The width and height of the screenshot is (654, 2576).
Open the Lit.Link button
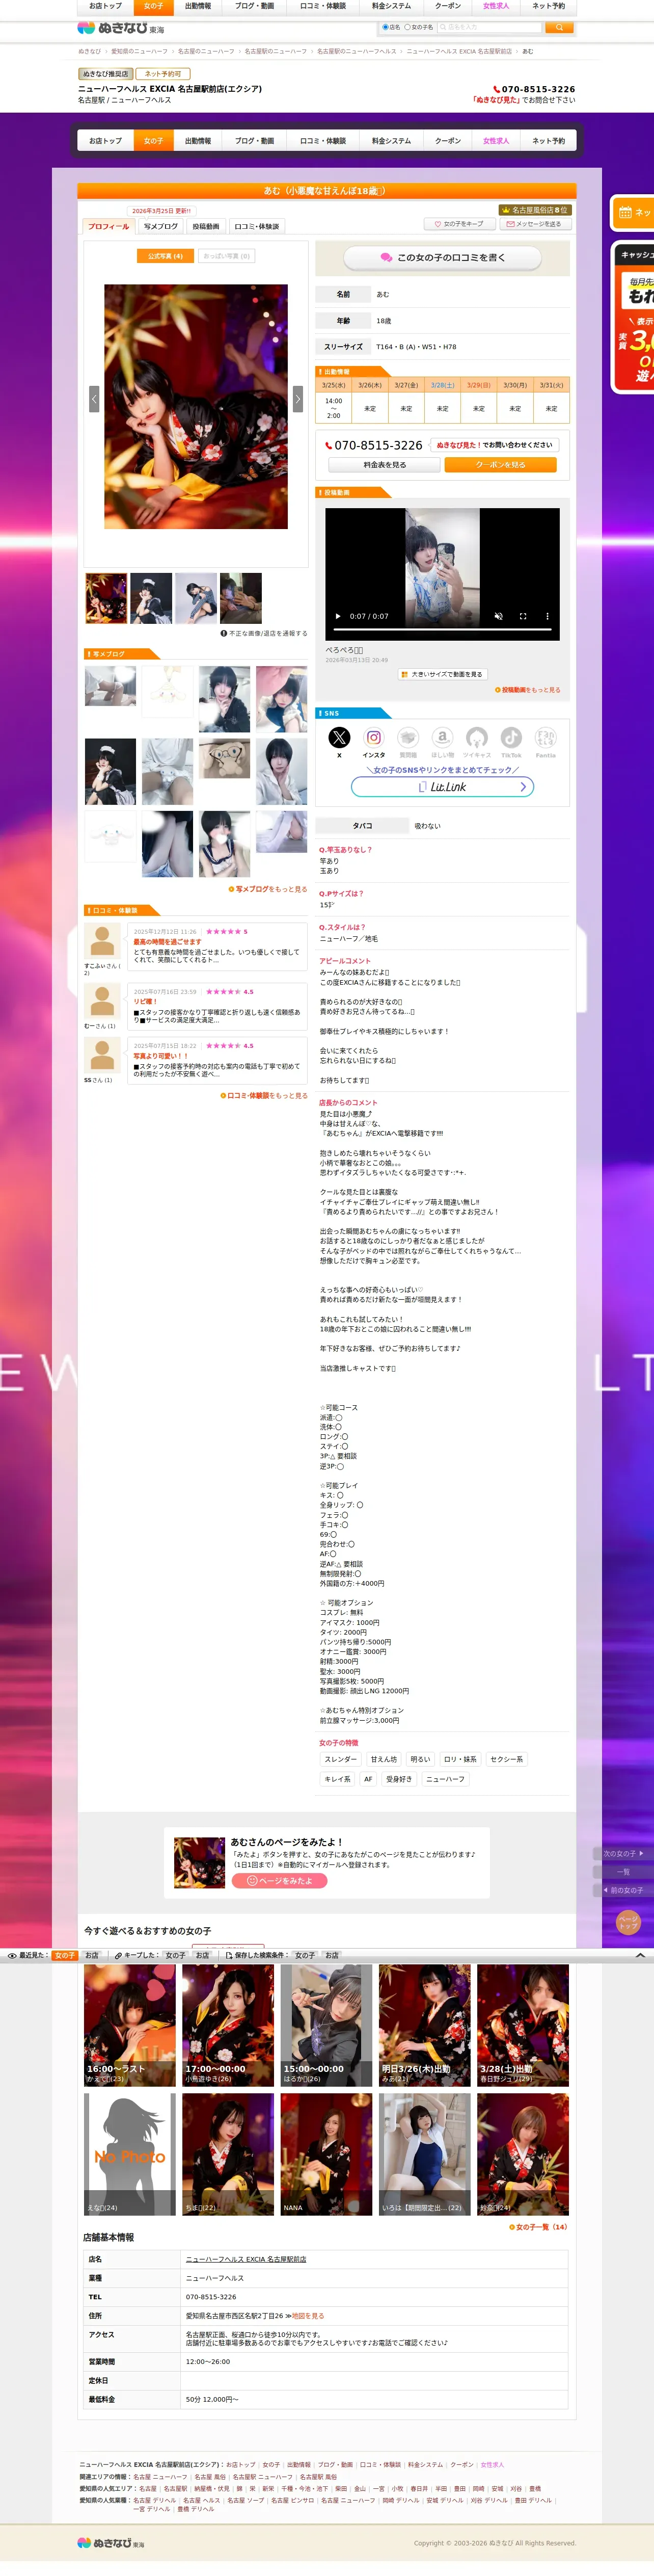tap(442, 787)
